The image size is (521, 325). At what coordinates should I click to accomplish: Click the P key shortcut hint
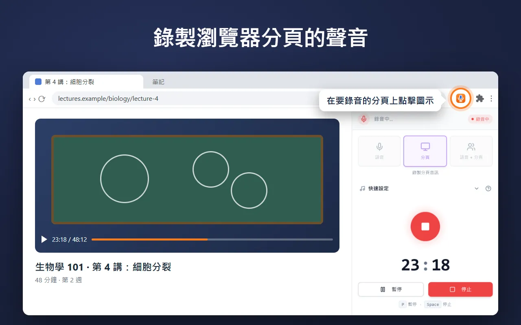[x=403, y=304]
